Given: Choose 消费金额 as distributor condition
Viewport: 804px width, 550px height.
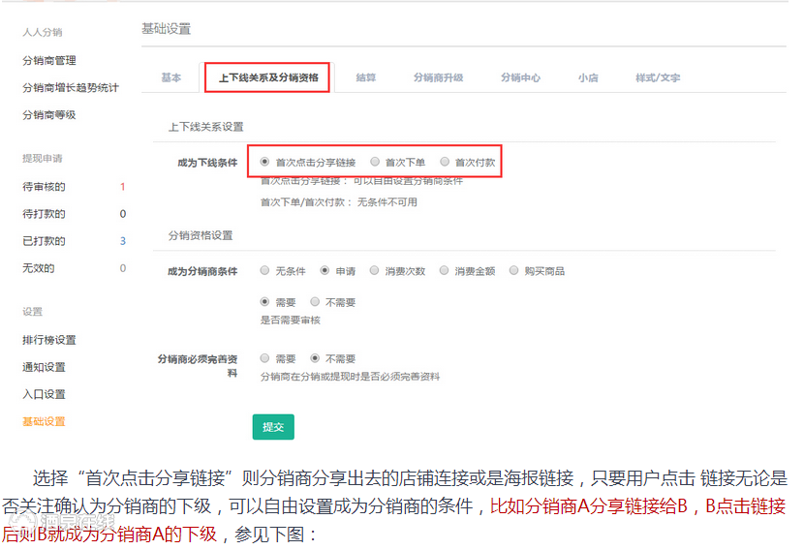Looking at the screenshot, I should 444,271.
